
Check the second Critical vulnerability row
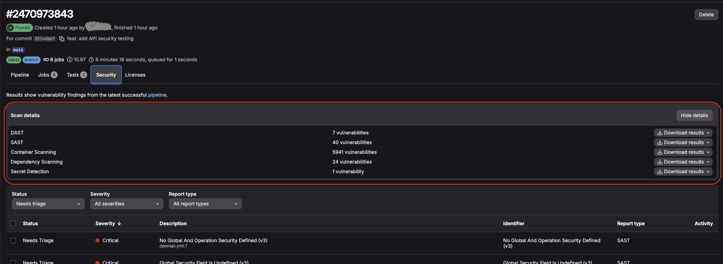(13, 262)
